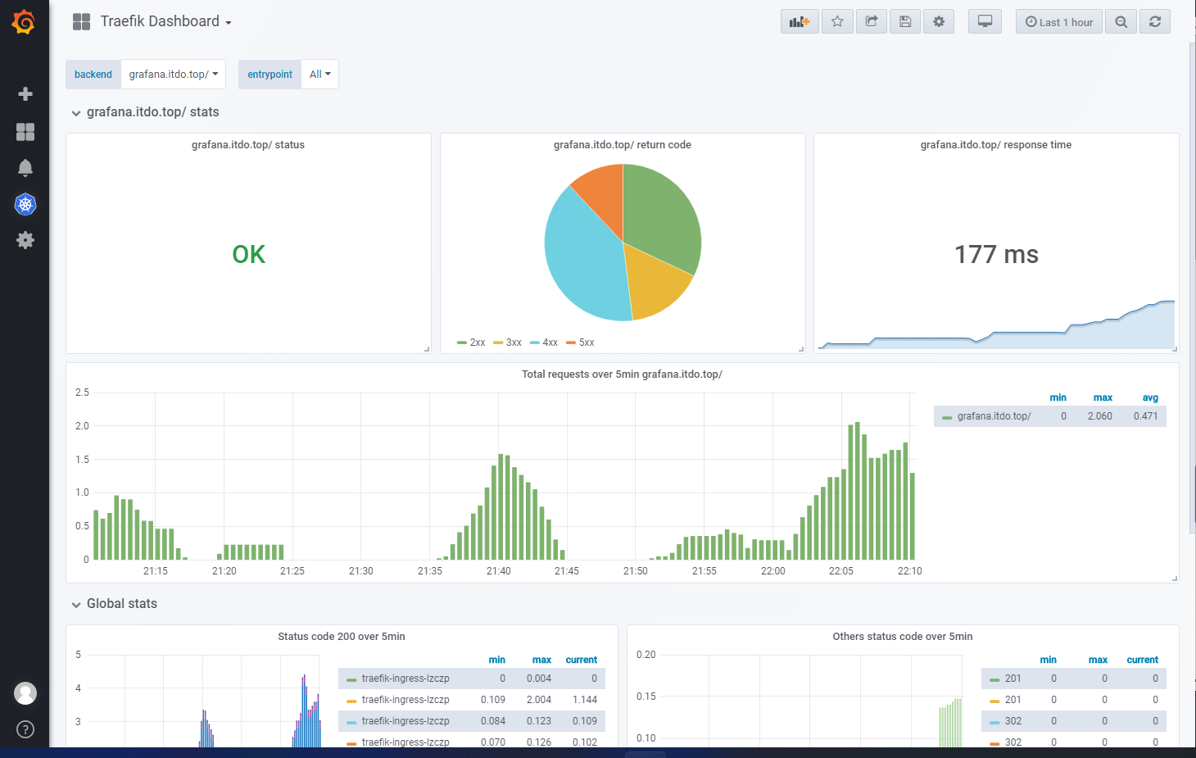
Task: Click the page vertical scrollbar
Action: tap(1192, 287)
